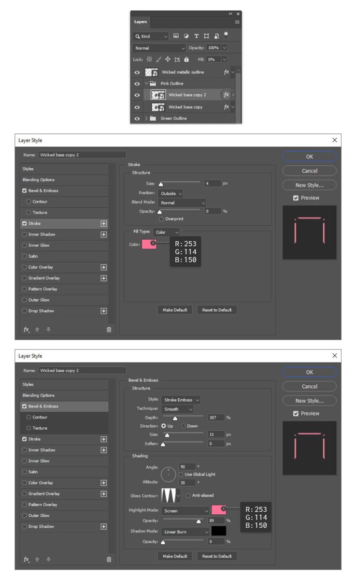Toggle visibility of Green Outline group
Image resolution: width=357 pixels, height=580 pixels.
tap(137, 118)
